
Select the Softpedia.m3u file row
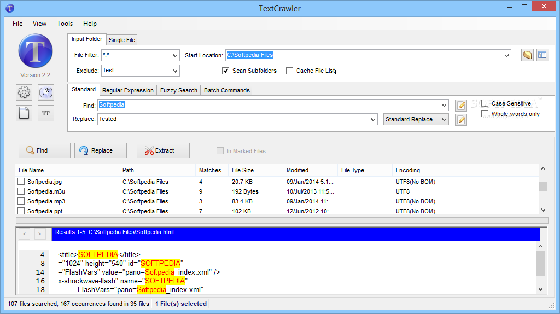click(x=277, y=191)
